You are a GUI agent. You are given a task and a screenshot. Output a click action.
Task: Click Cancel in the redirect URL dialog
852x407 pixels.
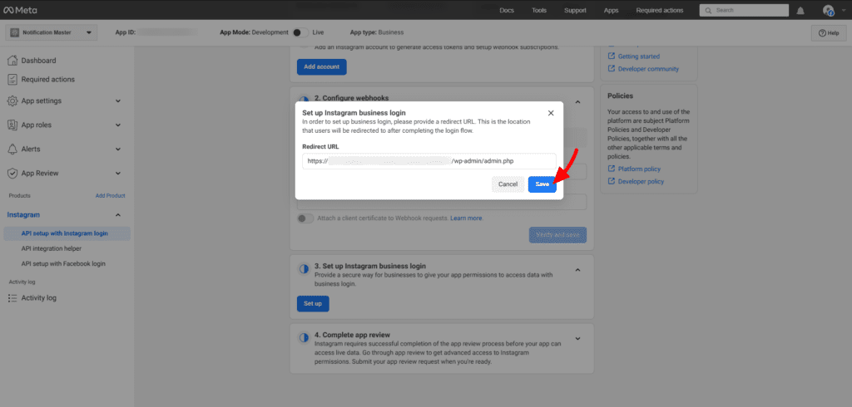508,184
